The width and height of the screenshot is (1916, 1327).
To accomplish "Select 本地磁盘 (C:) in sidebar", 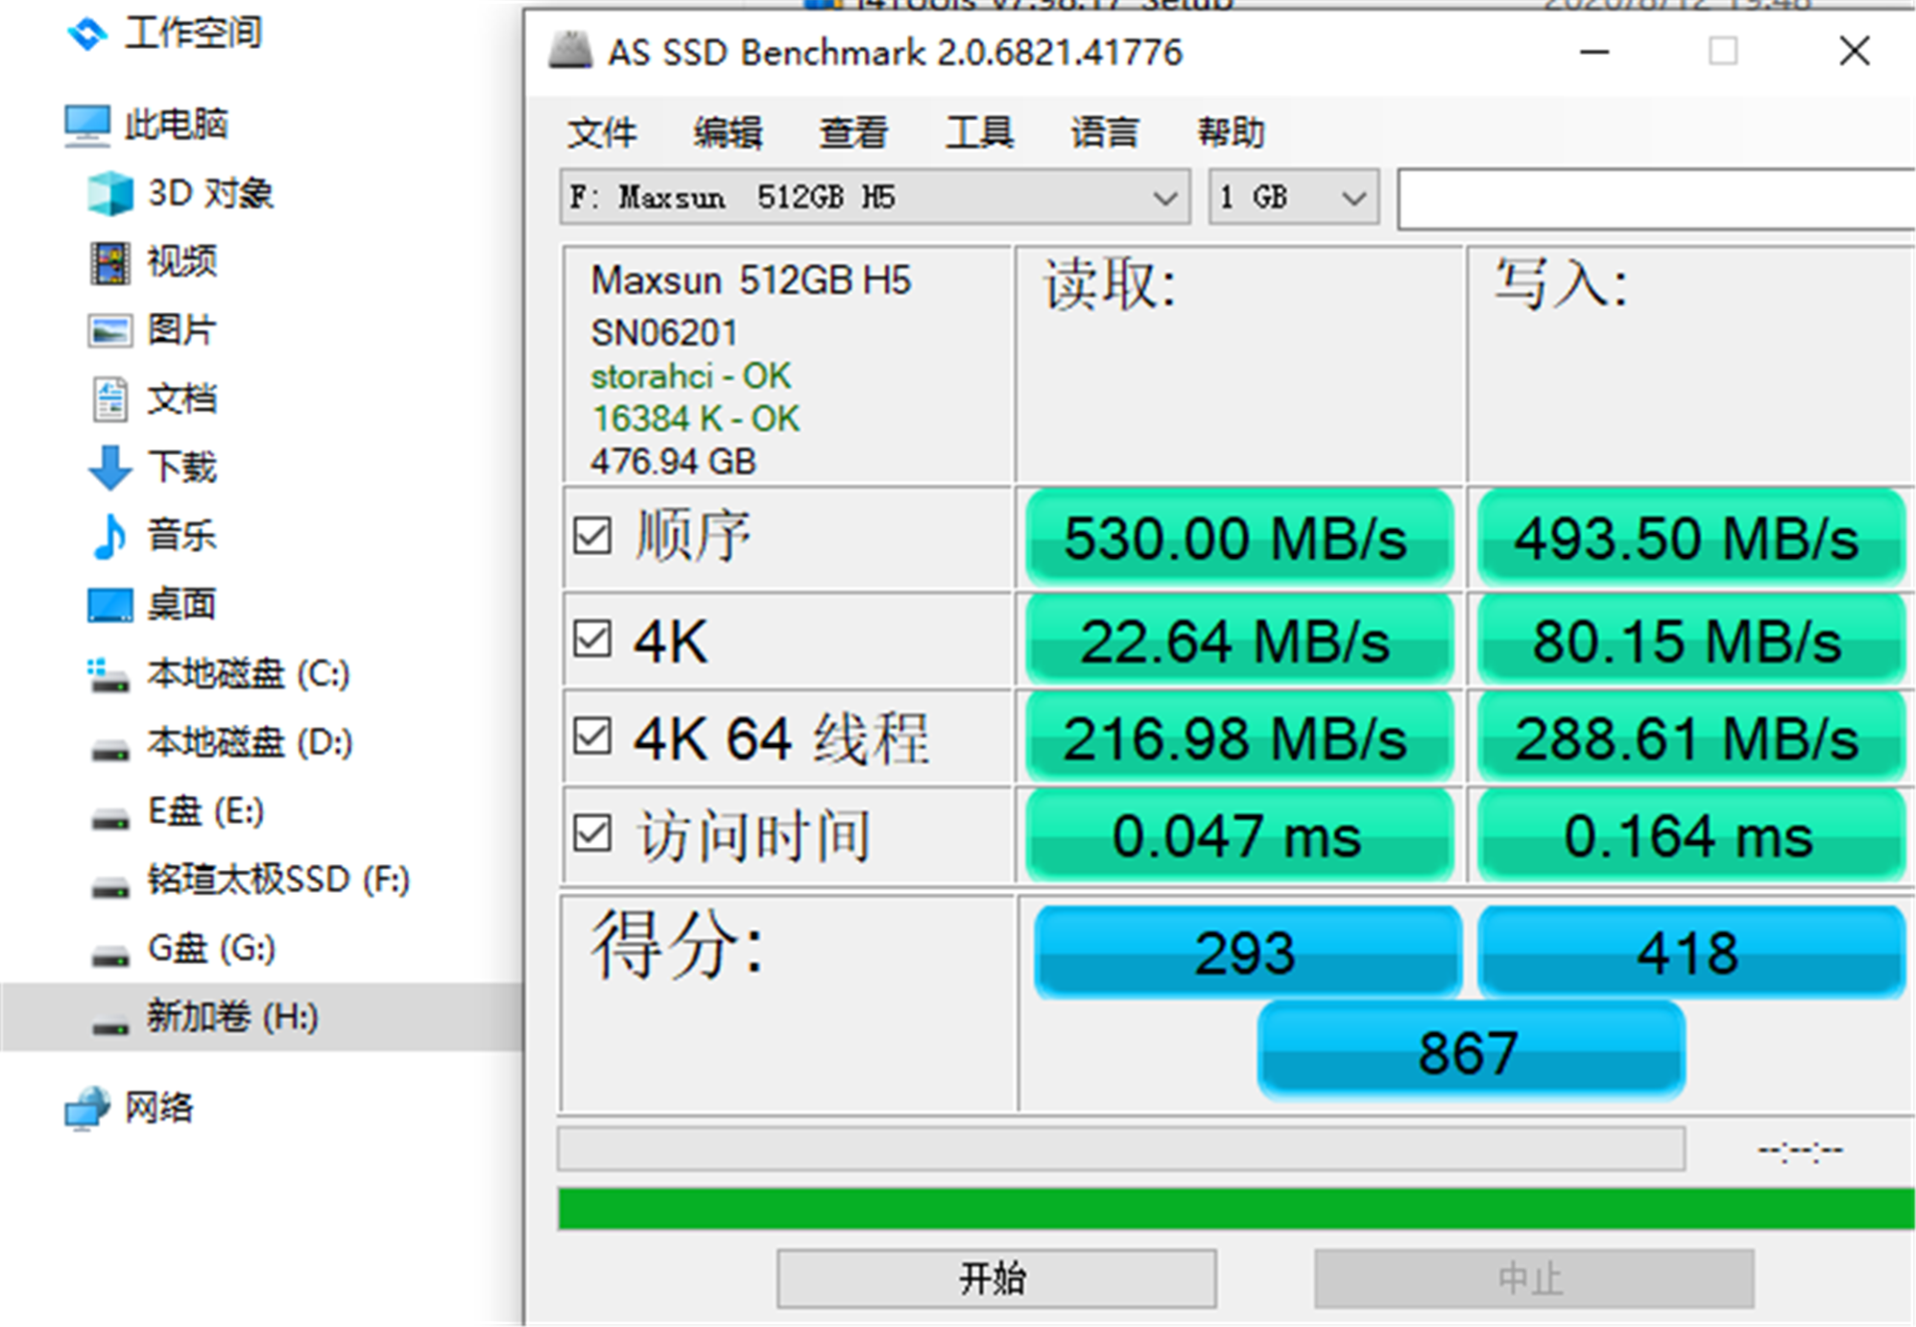I will point(248,674).
